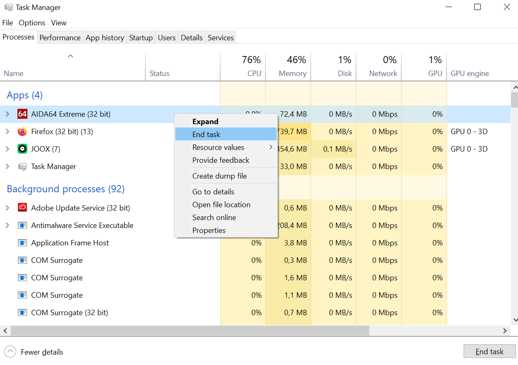Expand Antimalware Service Executable row
The width and height of the screenshot is (518, 365).
(7, 225)
